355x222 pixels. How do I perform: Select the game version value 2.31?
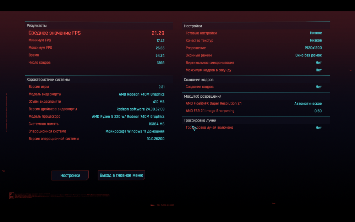tap(162, 87)
